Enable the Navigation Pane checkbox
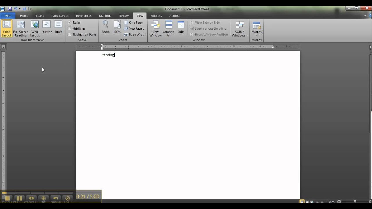This screenshot has width=372, height=209. tap(69, 35)
